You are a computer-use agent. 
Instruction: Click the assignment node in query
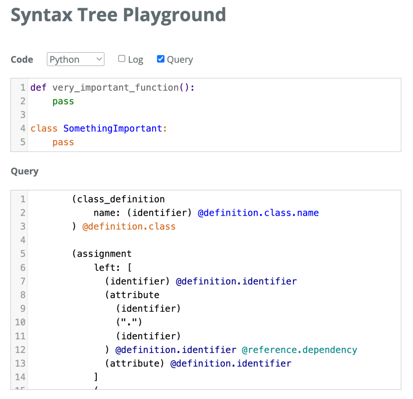[104, 254]
